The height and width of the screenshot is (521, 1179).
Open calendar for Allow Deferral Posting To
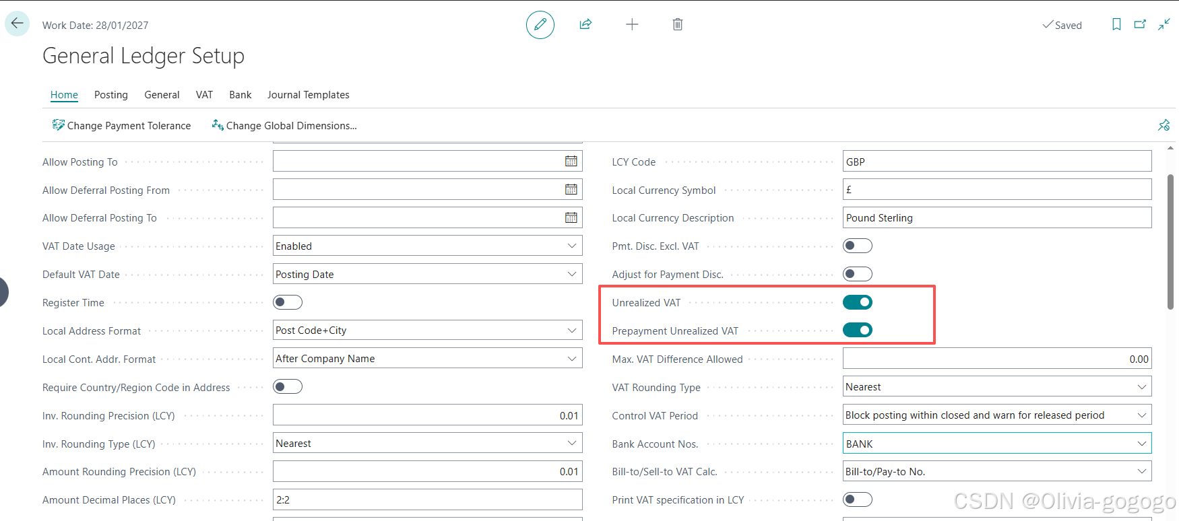571,218
